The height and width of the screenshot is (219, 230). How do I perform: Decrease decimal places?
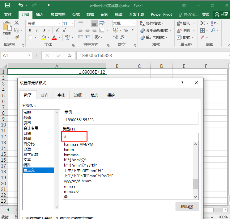[x=122, y=37]
